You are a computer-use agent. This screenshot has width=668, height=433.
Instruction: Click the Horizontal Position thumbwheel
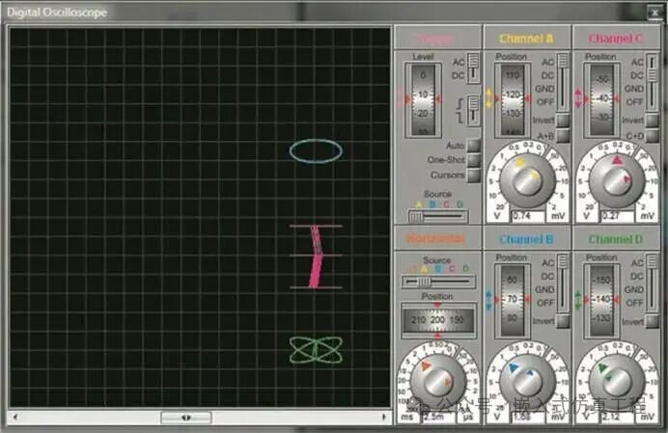coord(437,320)
